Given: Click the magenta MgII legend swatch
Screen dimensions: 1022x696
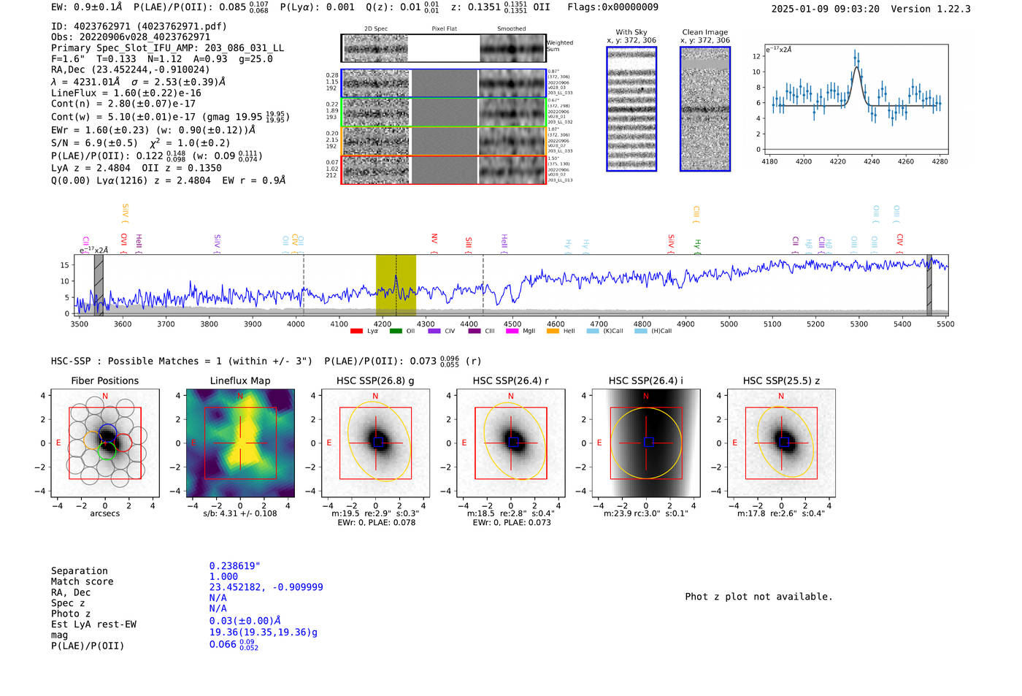Looking at the screenshot, I should pos(512,331).
